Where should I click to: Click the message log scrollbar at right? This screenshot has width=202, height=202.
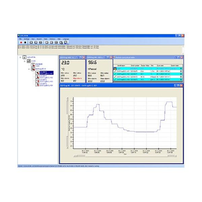183,50
